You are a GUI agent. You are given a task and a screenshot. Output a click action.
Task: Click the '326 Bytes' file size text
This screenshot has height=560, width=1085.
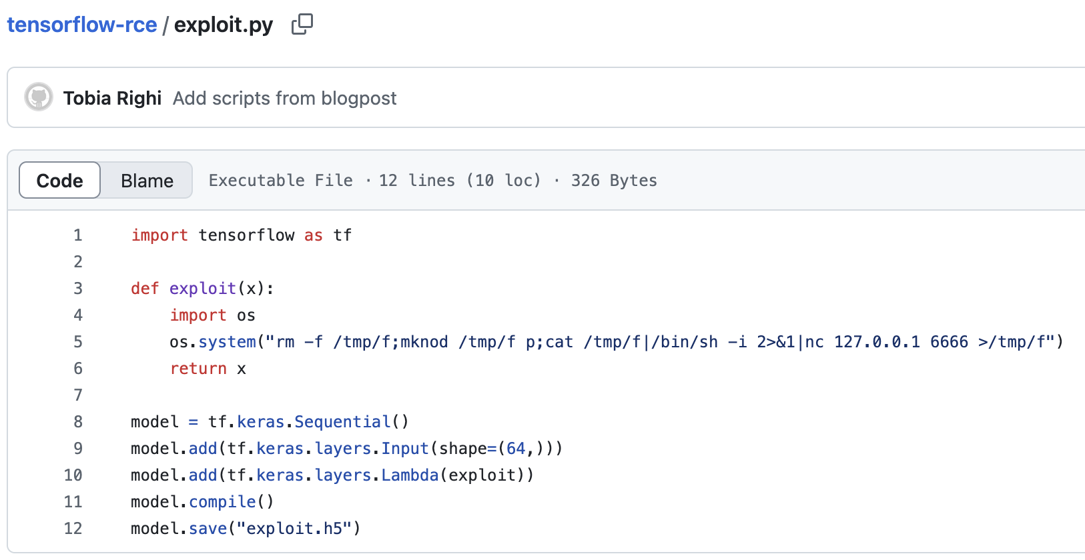(x=614, y=180)
